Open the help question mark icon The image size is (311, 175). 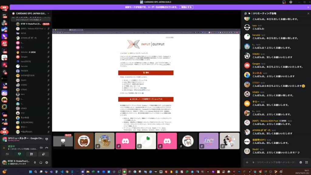pyautogui.click(x=291, y=2)
